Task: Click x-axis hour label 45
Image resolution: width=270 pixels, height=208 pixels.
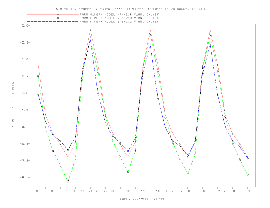Action: 150,191
